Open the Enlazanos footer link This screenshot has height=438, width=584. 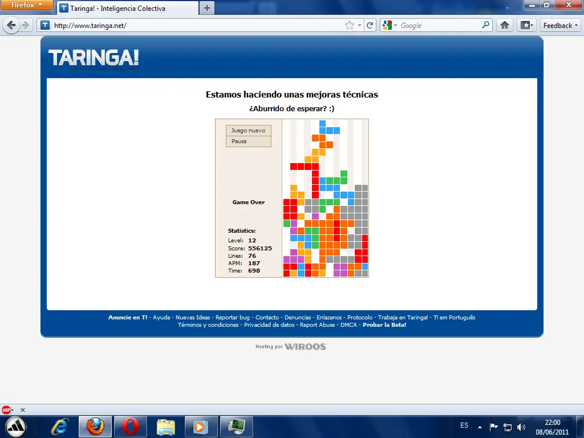329,317
